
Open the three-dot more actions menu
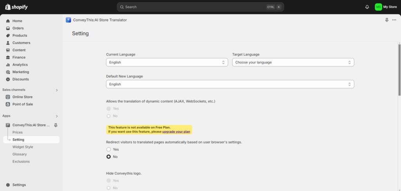[394, 20]
